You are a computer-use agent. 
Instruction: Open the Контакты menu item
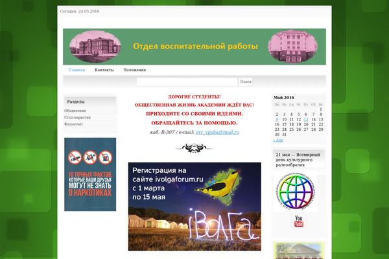[104, 70]
